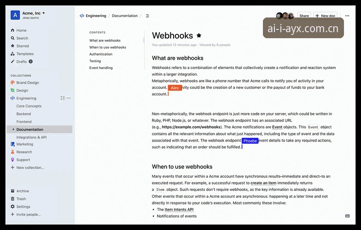Click the sort icon on Engineering row
The image size is (361, 230).
click(x=63, y=98)
